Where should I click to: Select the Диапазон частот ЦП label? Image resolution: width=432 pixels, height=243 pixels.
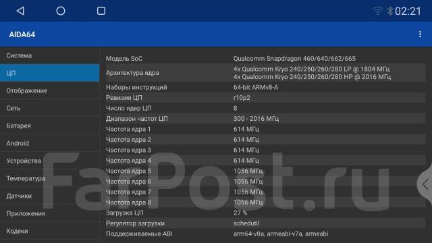[136, 119]
